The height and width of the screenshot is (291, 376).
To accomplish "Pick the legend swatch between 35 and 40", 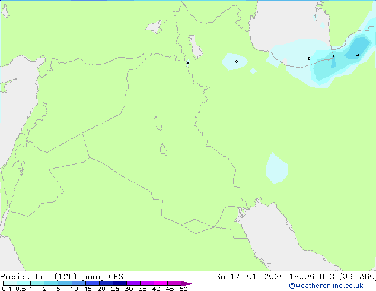I will click(147, 283).
